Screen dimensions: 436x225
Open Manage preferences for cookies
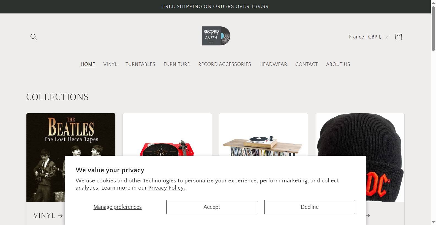coord(118,207)
